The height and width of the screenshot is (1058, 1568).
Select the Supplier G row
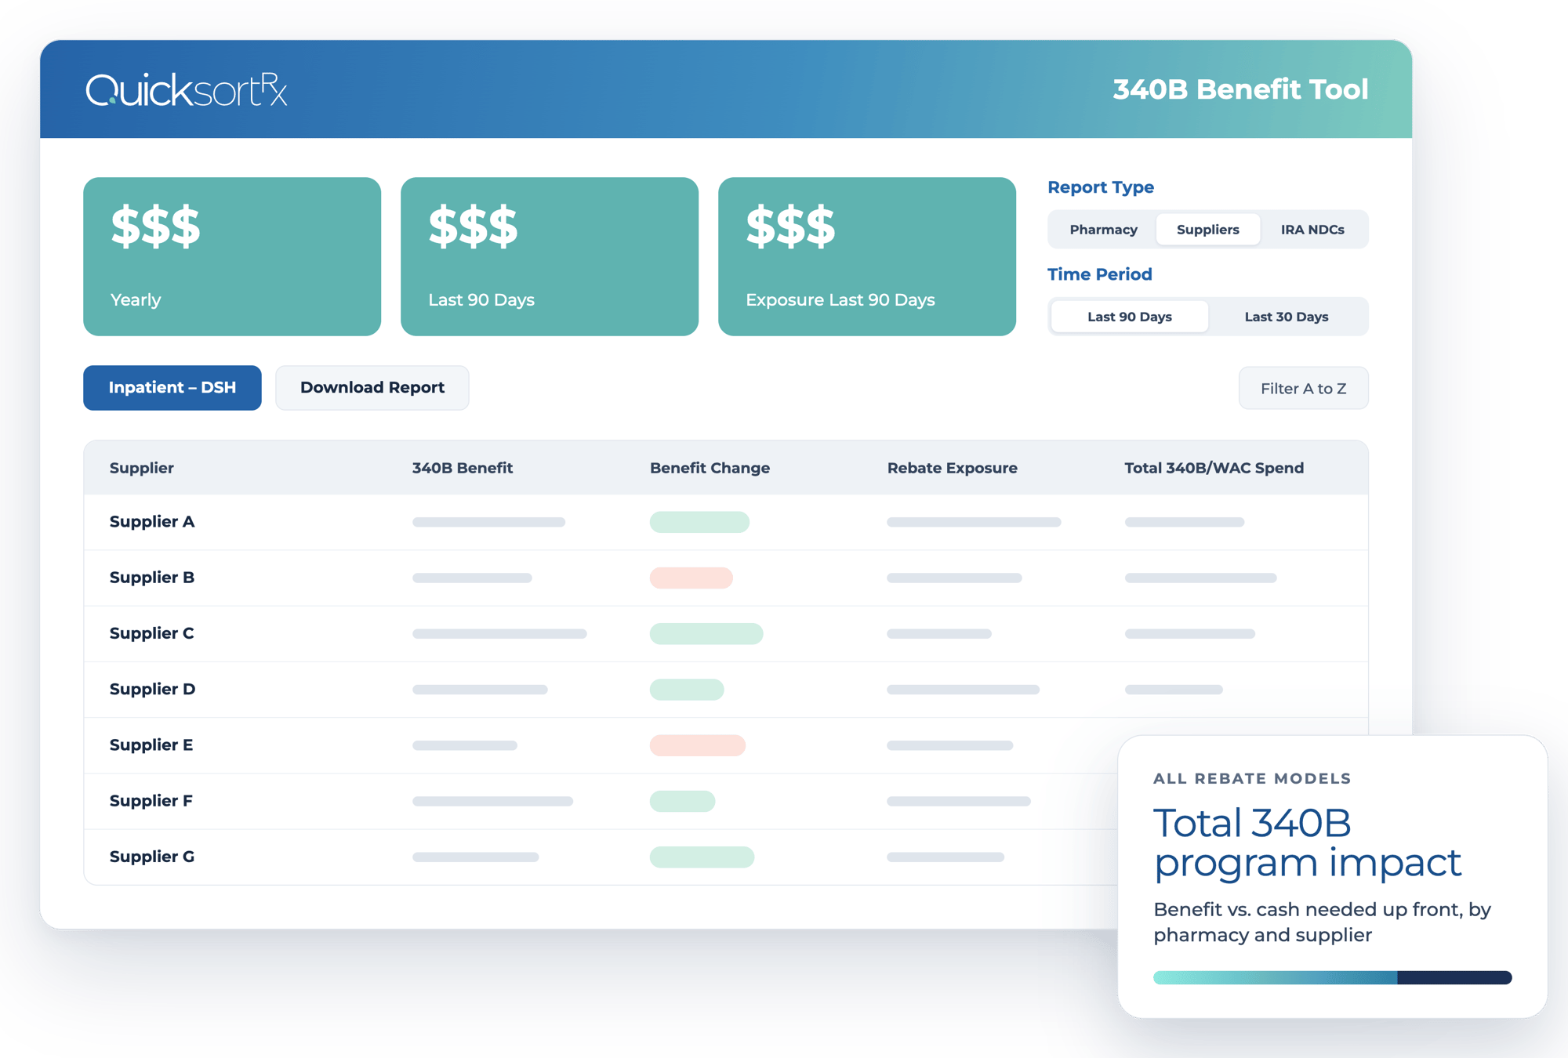601,857
